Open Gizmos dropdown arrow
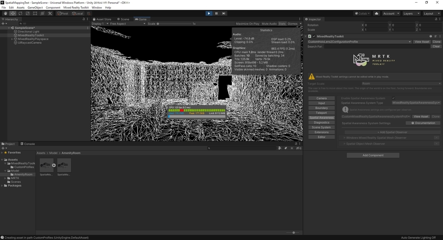This screenshot has height=240, width=443. [300, 24]
